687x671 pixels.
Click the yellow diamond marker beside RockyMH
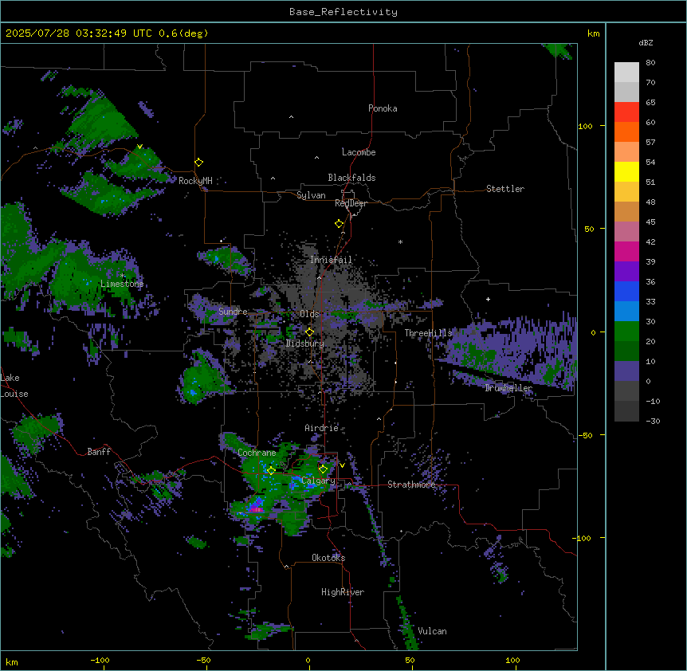pyautogui.click(x=198, y=163)
